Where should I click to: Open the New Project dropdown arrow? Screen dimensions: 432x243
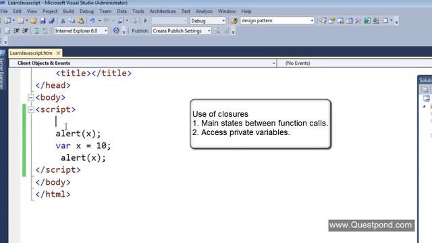[13, 21]
